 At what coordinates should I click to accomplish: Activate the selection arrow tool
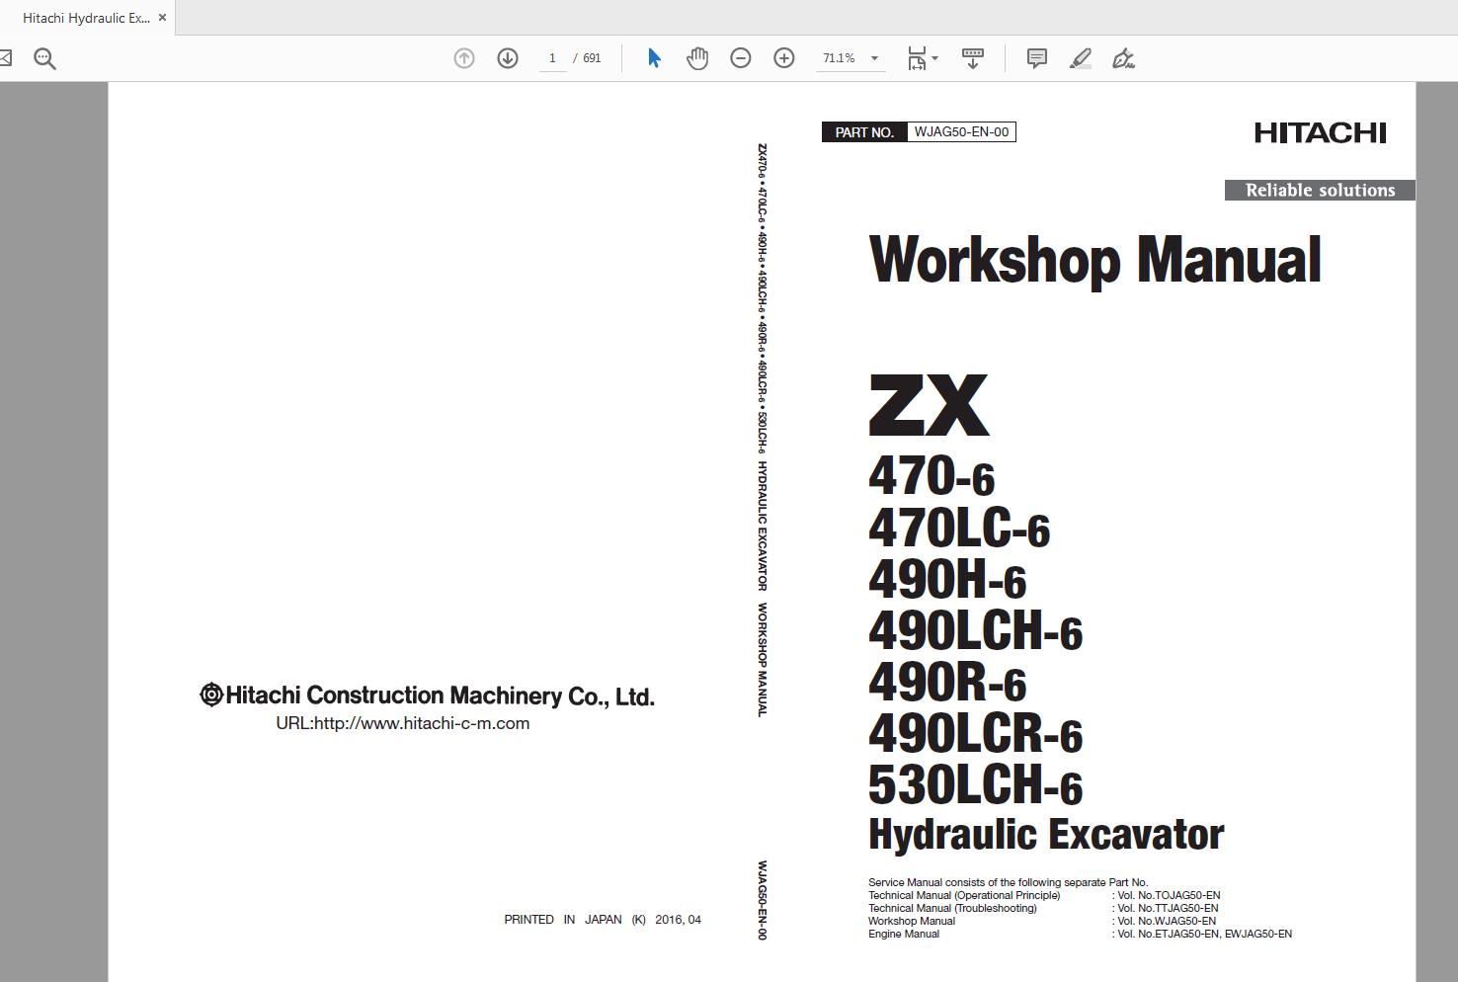(654, 58)
